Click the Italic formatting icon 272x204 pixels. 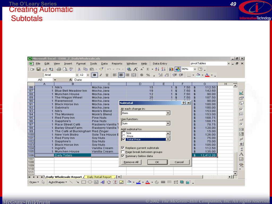click(101, 75)
